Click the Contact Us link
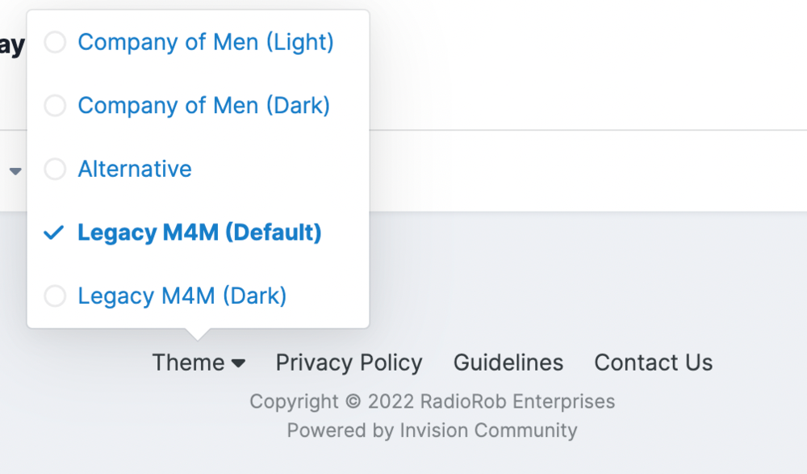The width and height of the screenshot is (807, 474). pos(653,363)
